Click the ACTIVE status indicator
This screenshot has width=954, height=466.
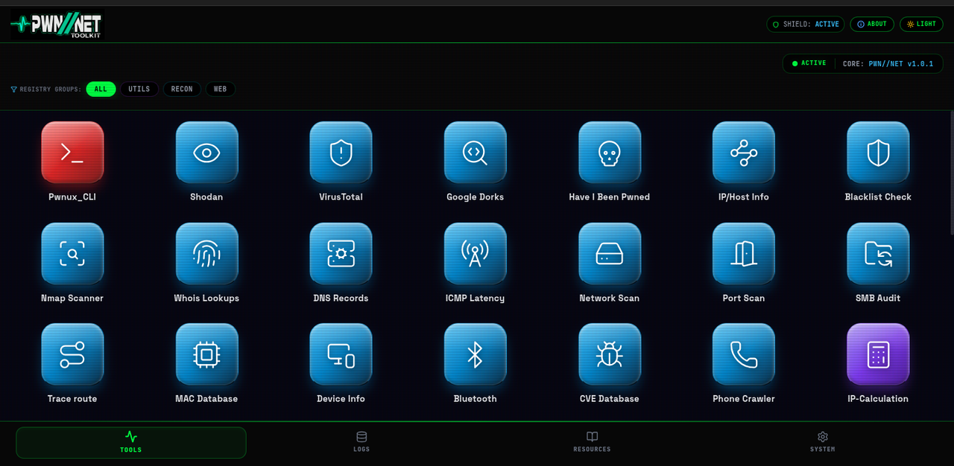pyautogui.click(x=809, y=63)
